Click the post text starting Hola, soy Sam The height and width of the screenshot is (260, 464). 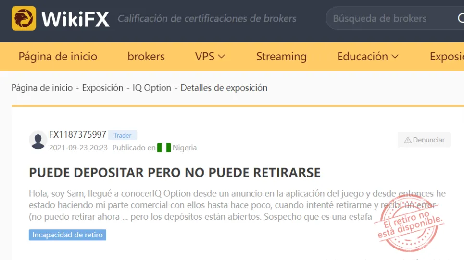237,205
